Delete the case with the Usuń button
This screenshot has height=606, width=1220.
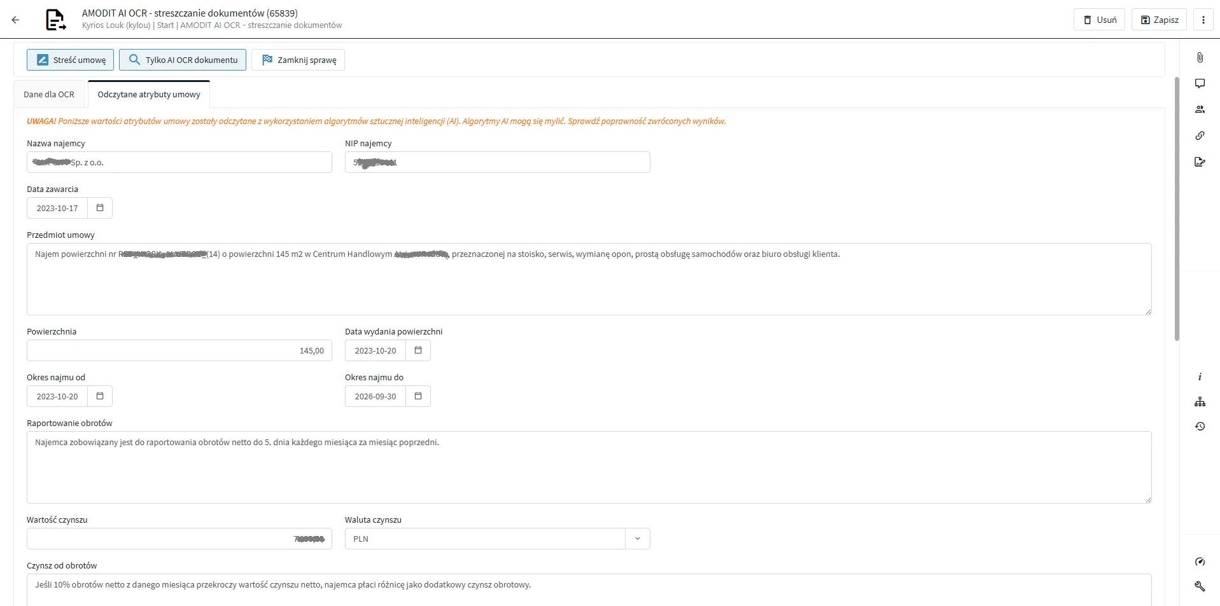click(x=1100, y=20)
